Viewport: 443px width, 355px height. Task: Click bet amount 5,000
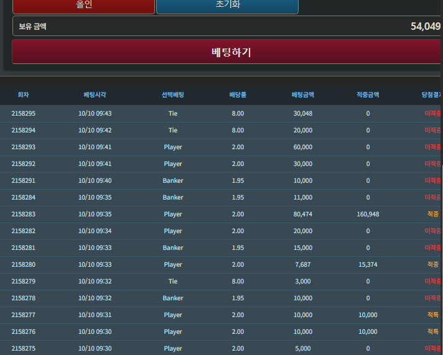click(x=303, y=349)
